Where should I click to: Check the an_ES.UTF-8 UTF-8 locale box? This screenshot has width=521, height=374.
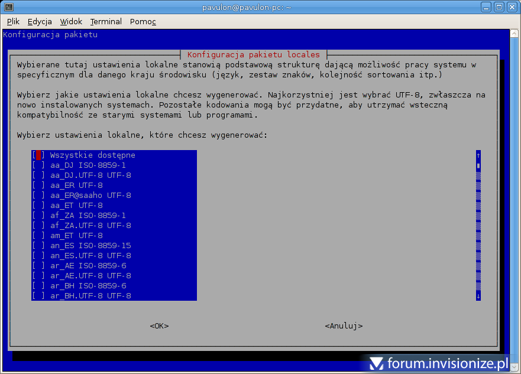pos(38,255)
